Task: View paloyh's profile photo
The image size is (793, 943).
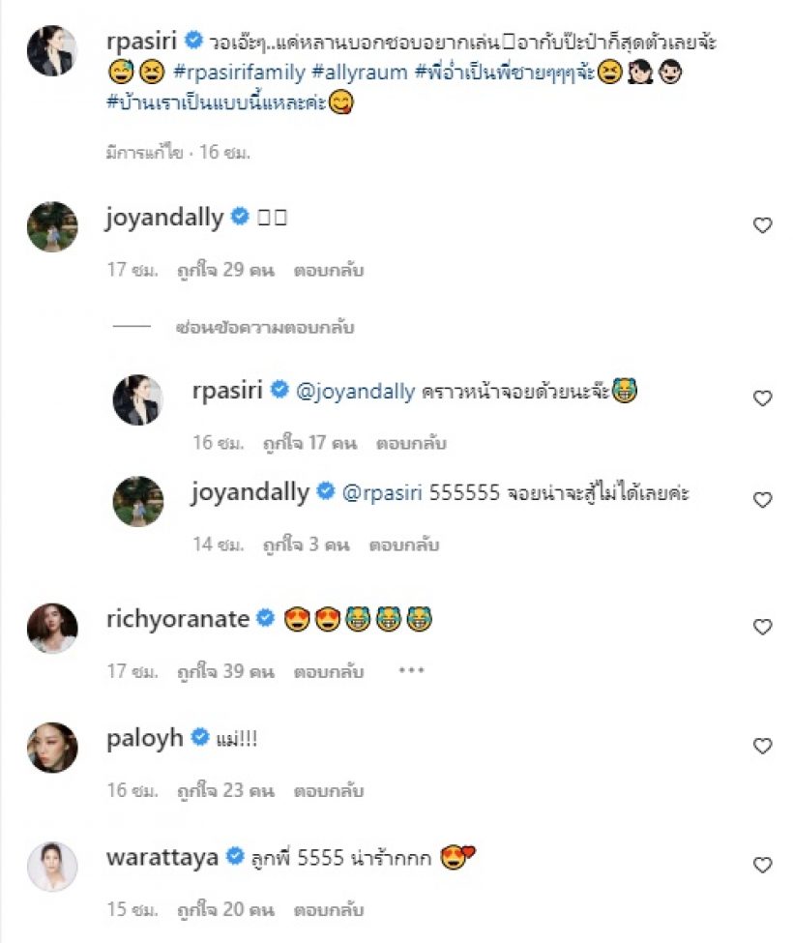Action: click(x=52, y=747)
